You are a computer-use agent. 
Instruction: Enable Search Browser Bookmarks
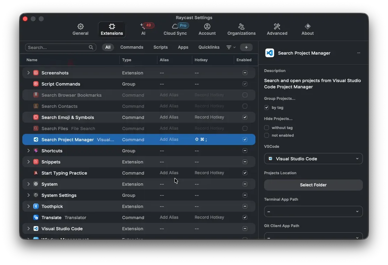pos(245,95)
